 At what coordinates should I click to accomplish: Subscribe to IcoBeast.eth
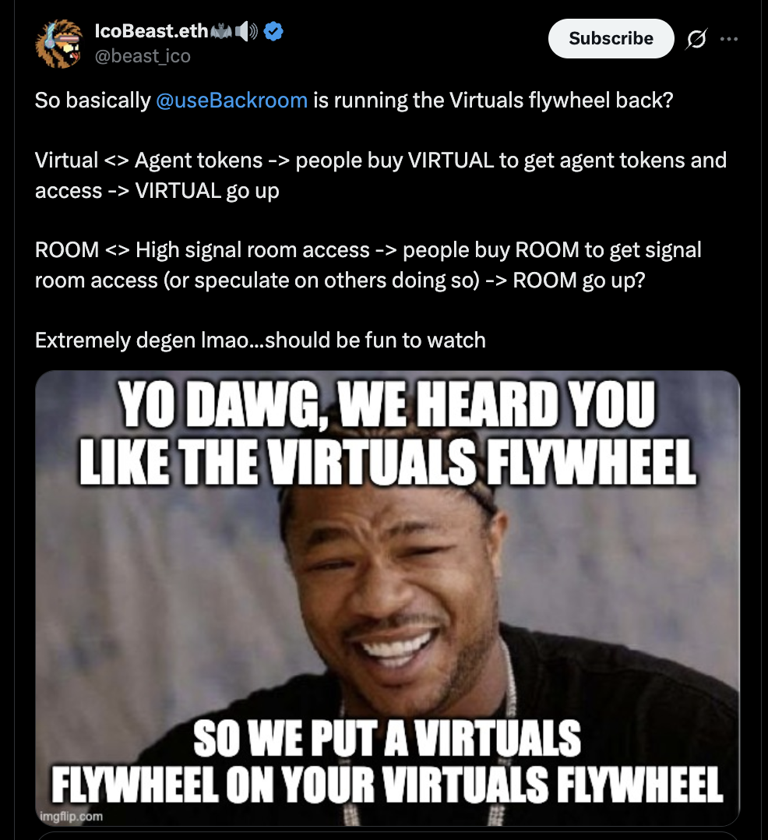click(x=611, y=39)
